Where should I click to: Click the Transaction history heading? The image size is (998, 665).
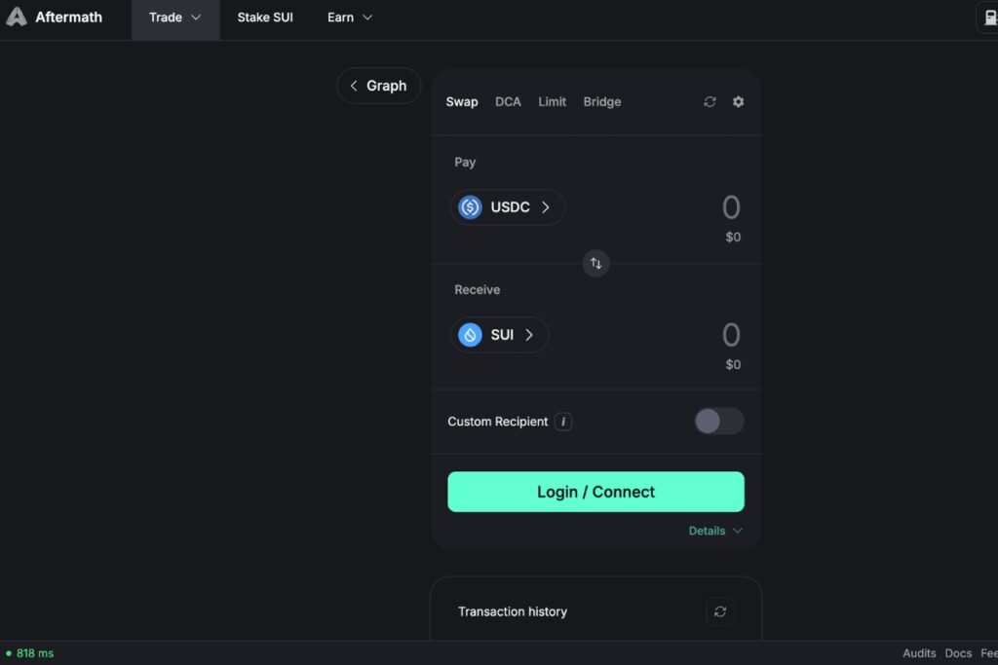513,611
